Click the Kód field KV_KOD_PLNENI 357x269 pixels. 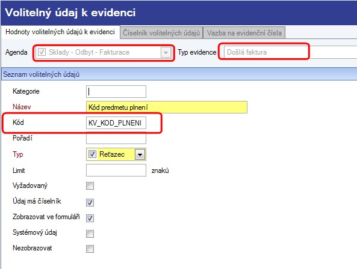(116, 123)
